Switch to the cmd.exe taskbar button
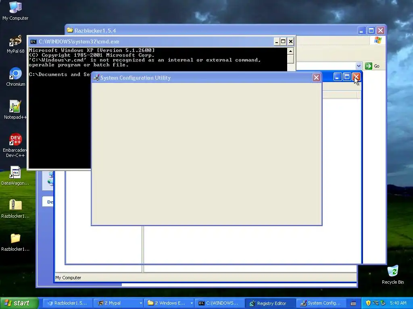 pyautogui.click(x=220, y=303)
